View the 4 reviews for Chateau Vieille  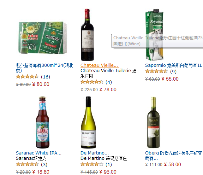109,82
